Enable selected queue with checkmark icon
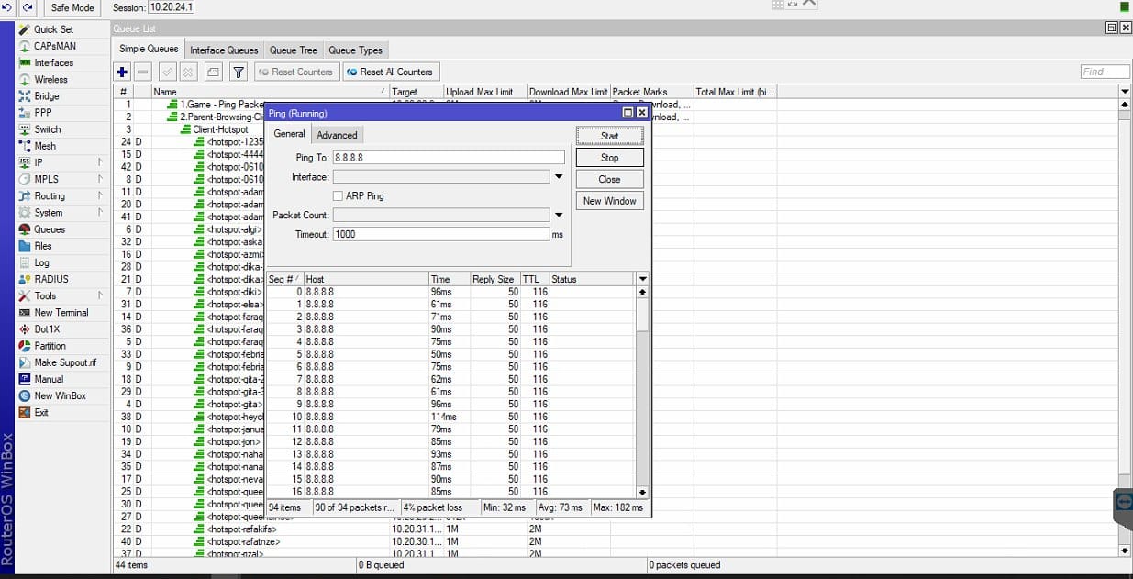Image resolution: width=1133 pixels, height=579 pixels. 167,72
